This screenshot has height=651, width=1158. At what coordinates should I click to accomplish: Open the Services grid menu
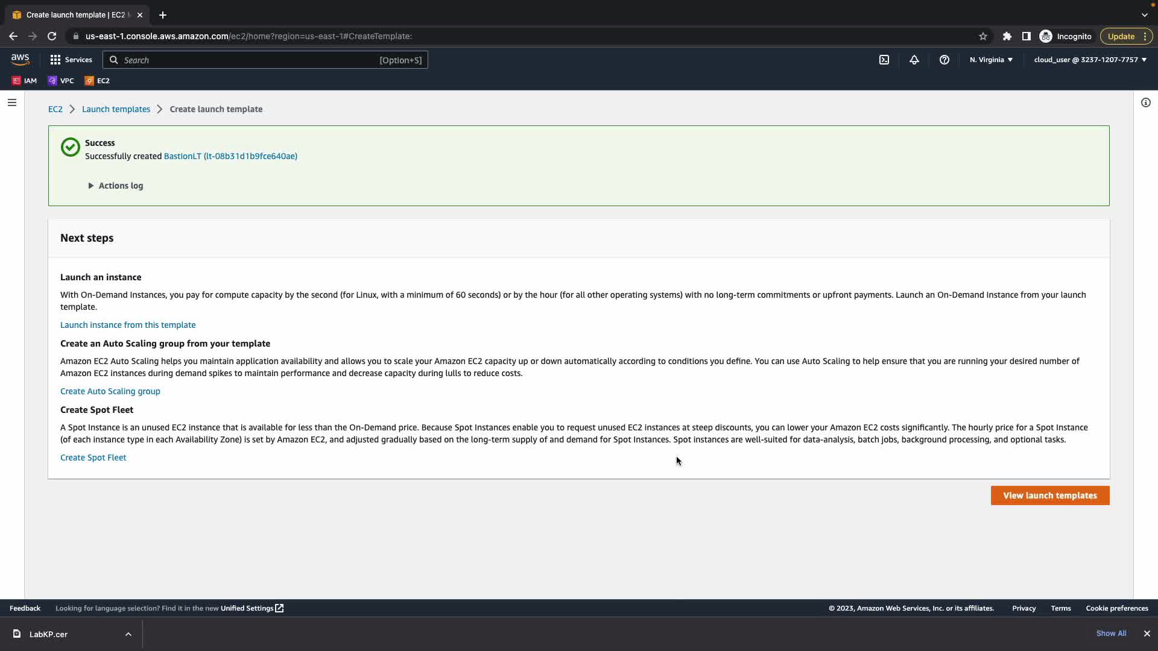pos(71,60)
